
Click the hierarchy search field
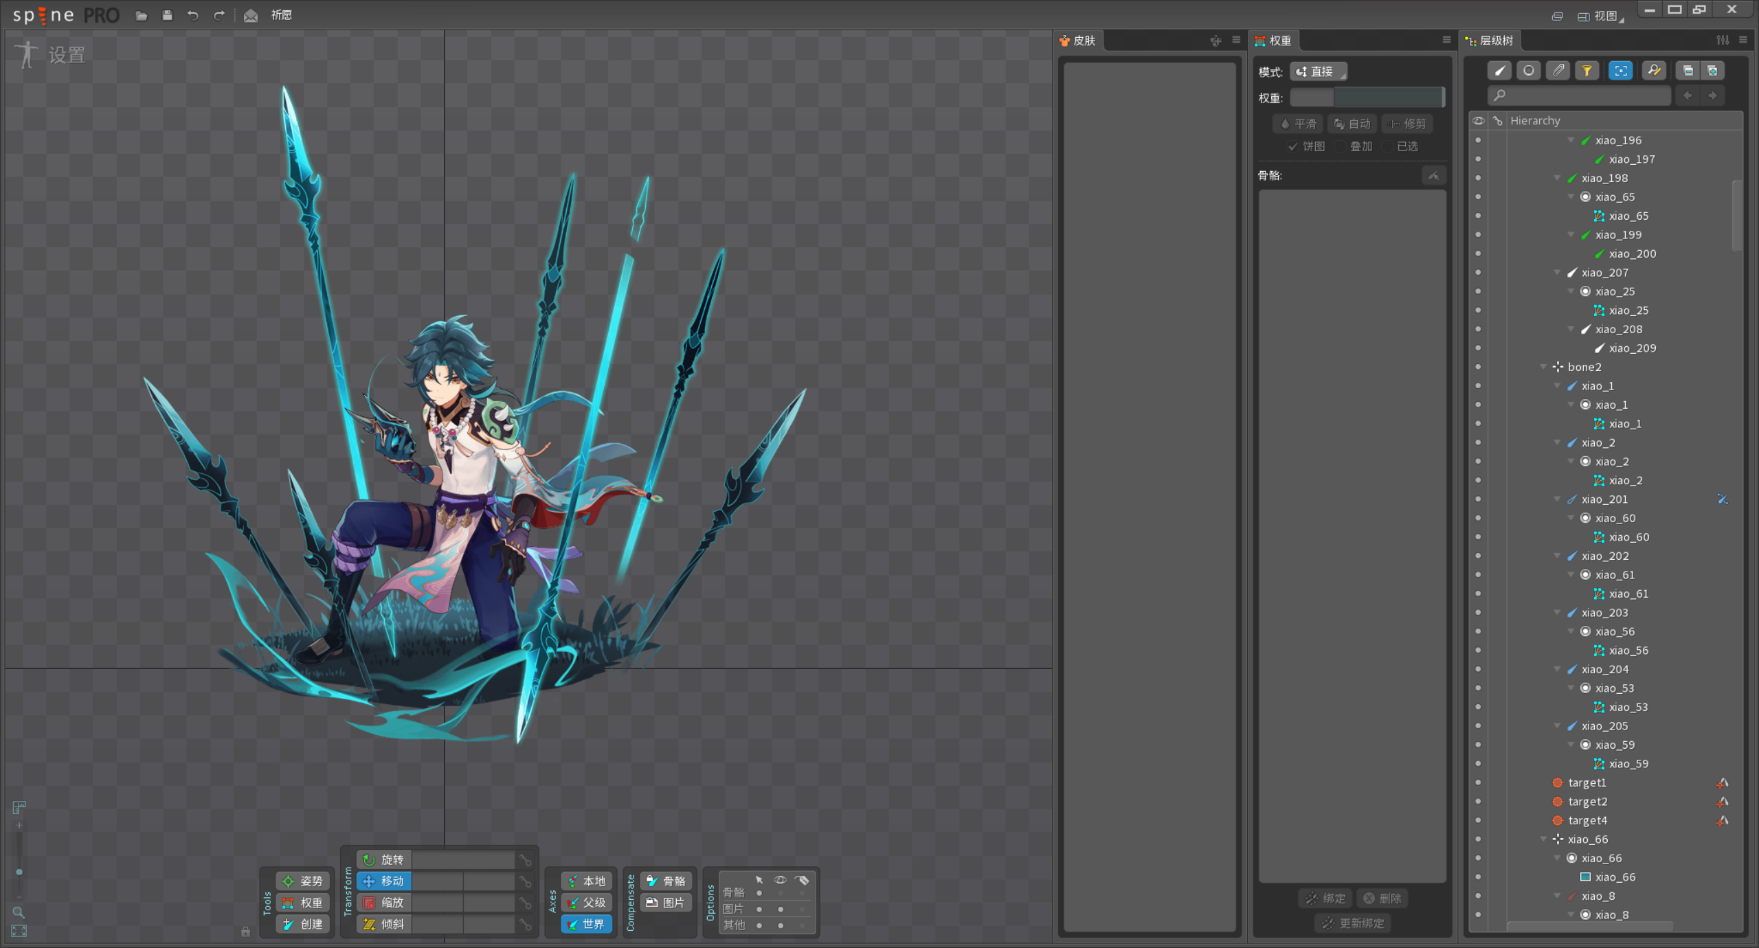pos(1580,95)
